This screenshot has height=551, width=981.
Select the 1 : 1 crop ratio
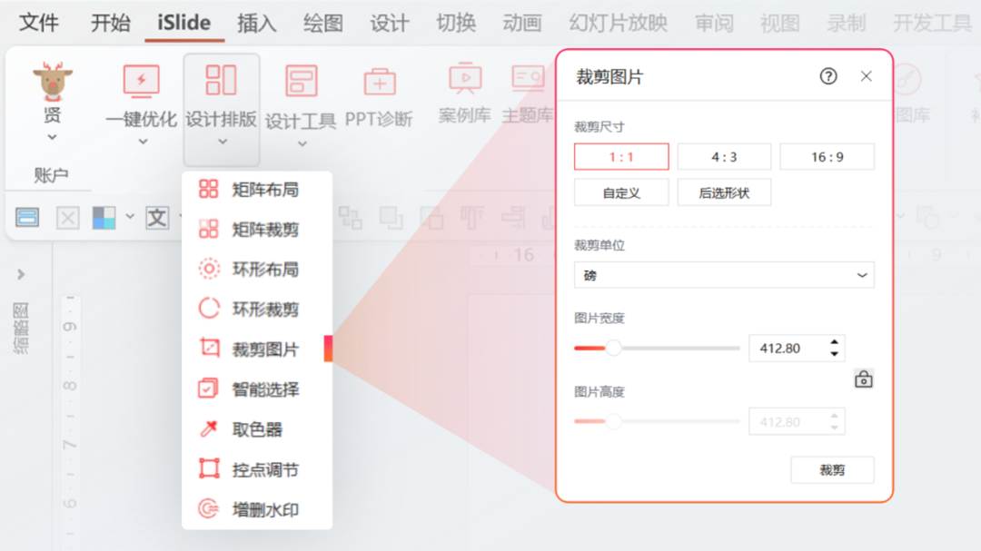tap(621, 157)
